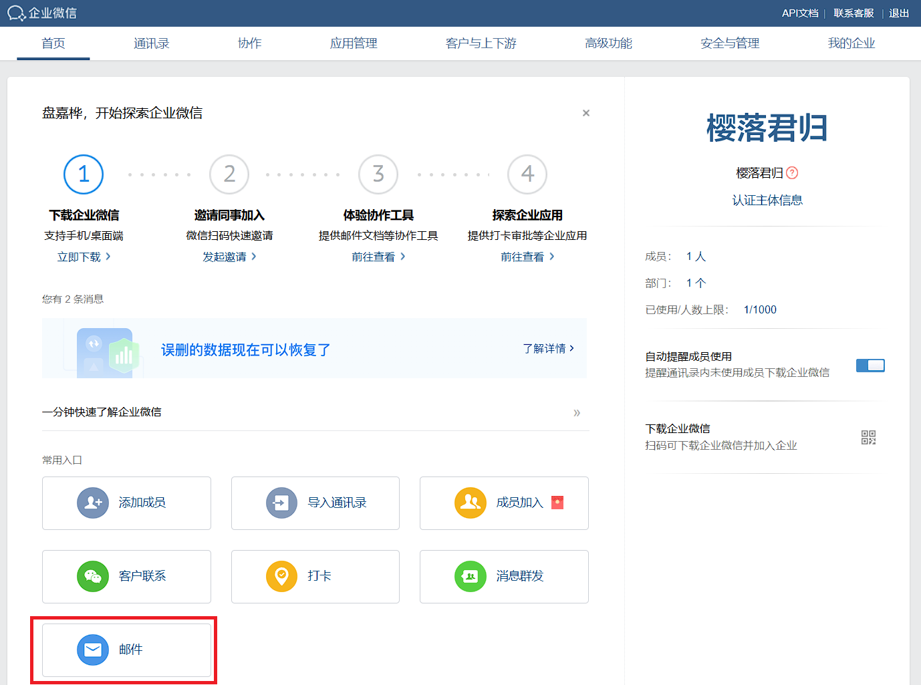Click the 打卡 label
The width and height of the screenshot is (921, 685).
coord(319,576)
